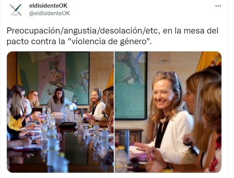This screenshot has height=178, width=234.
Task: Click the large pink and green painting in left photo
Action: [53, 78]
